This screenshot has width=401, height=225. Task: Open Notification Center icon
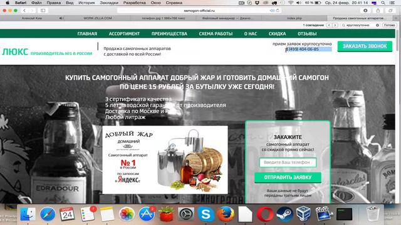[x=392, y=2]
